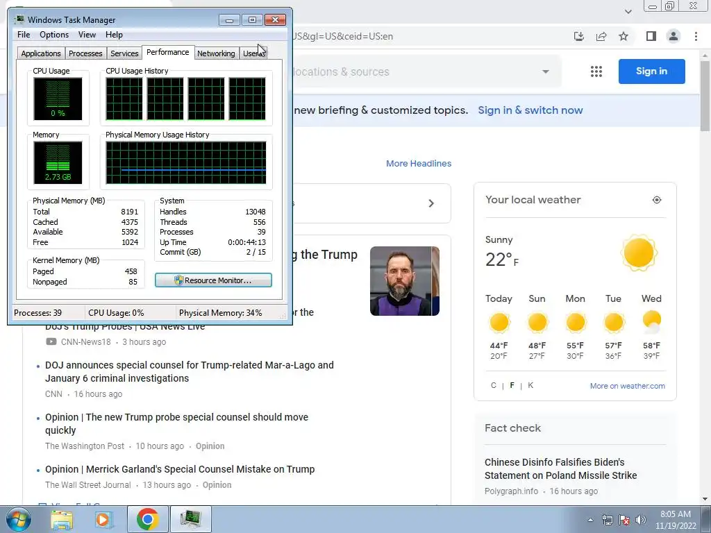Expand the search options dropdown arrow
The height and width of the screenshot is (533, 711).
tap(546, 71)
